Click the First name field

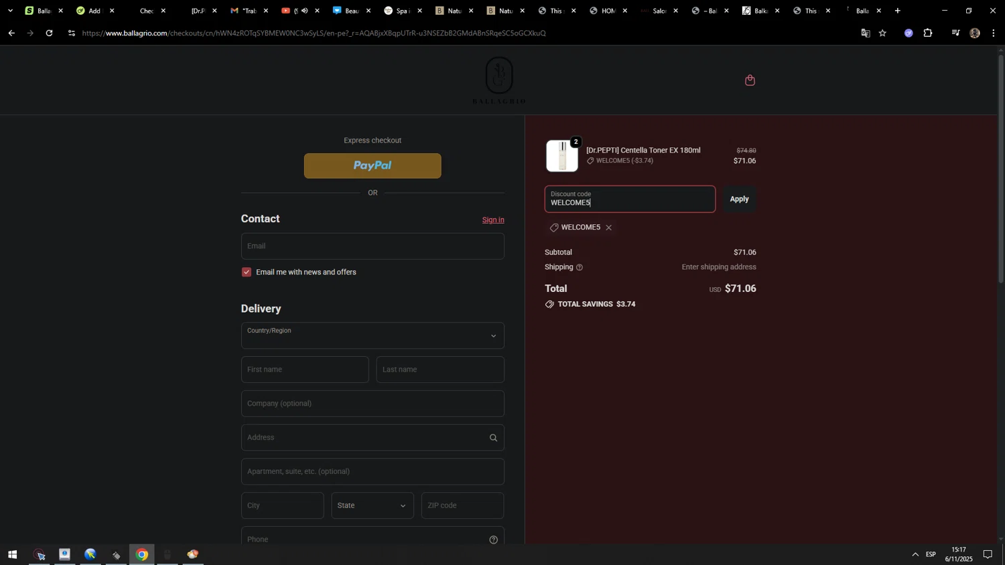coord(305,370)
